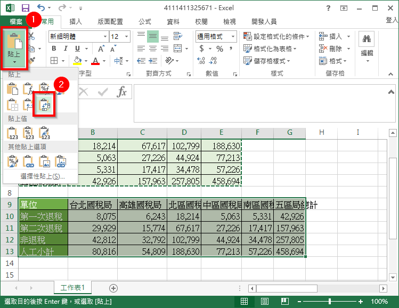The width and height of the screenshot is (399, 308).
Task: Switch to Page Break Preview view
Action: (x=285, y=302)
